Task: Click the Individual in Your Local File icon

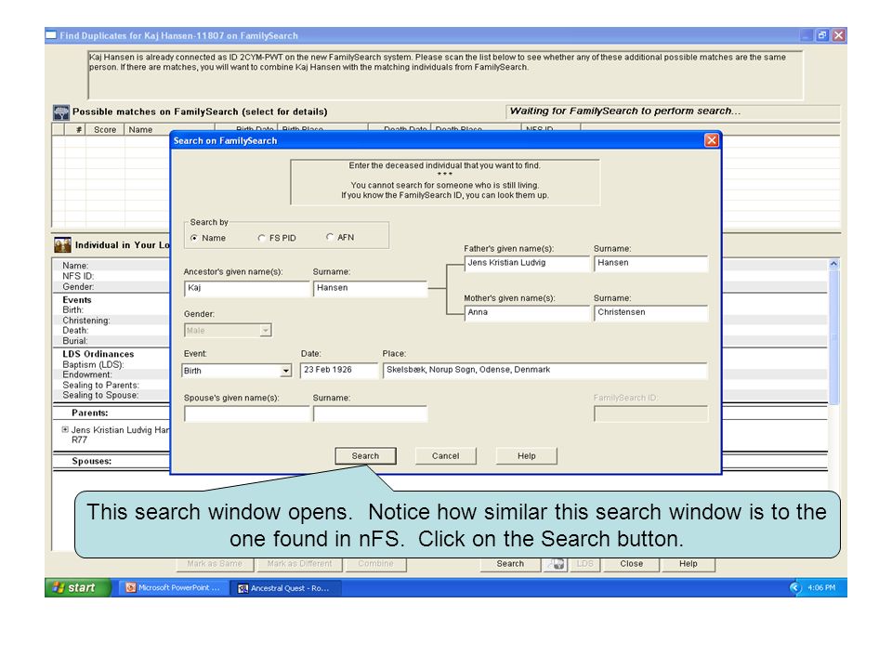Action: (x=62, y=244)
